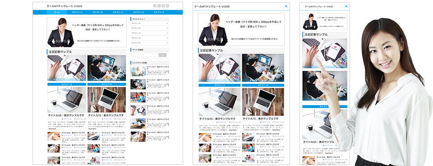Click the header image banner in desktop layout

point(87,32)
